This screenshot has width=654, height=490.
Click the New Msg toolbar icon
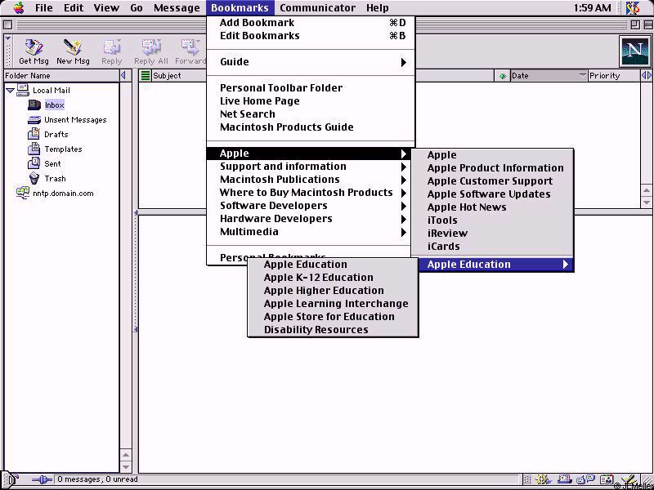(73, 51)
